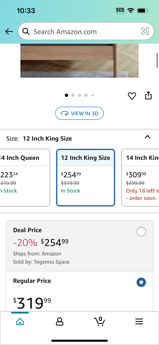Image resolution: width=159 pixels, height=345 pixels.
Task: Tap the product image of bed frame
Action: (79, 61)
